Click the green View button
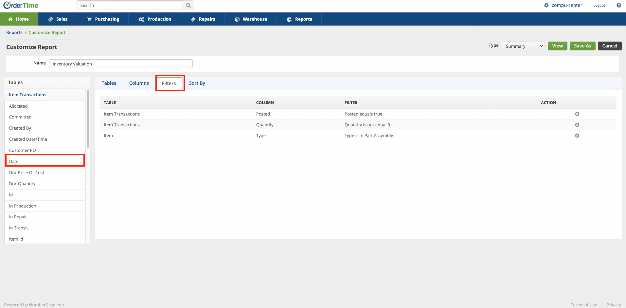Image resolution: width=626 pixels, height=308 pixels. [558, 46]
